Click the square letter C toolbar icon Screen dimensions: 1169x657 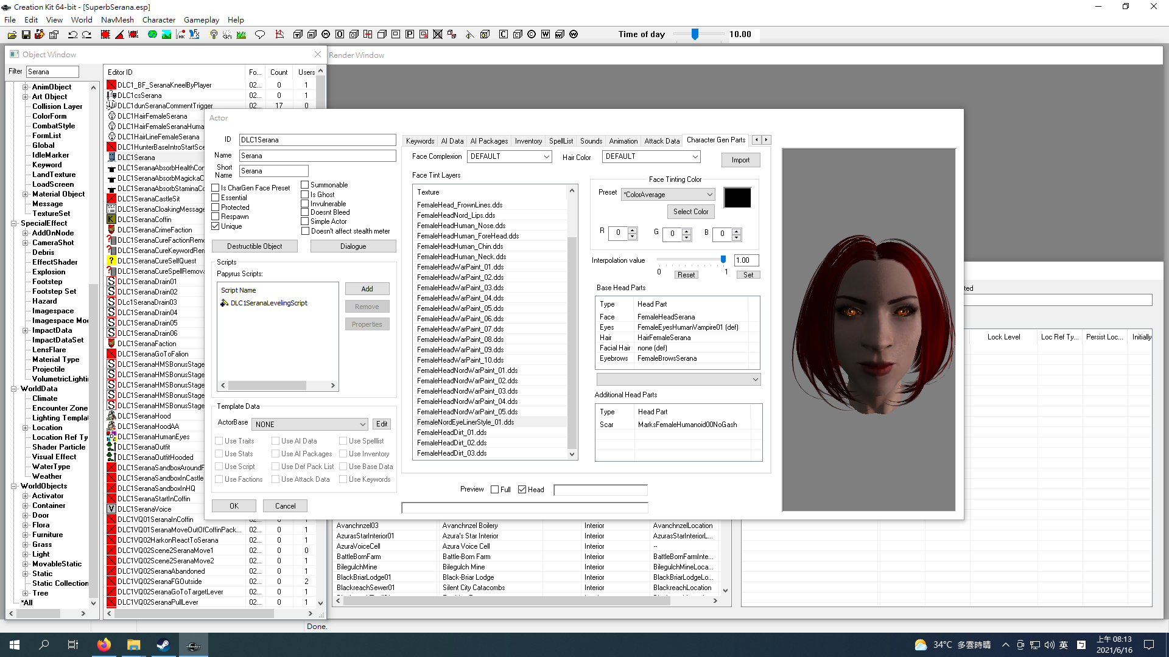(504, 35)
